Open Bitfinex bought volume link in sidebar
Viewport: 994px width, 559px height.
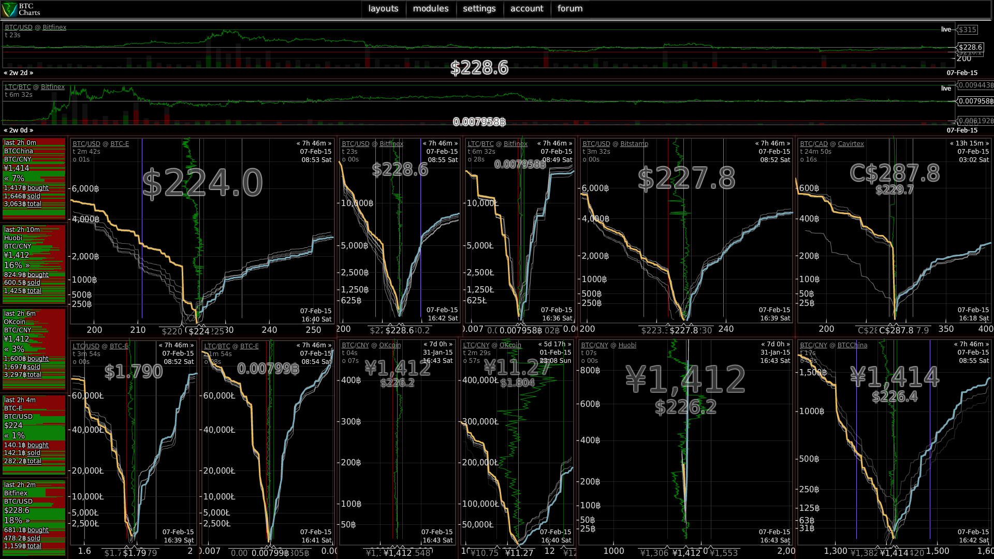38,530
